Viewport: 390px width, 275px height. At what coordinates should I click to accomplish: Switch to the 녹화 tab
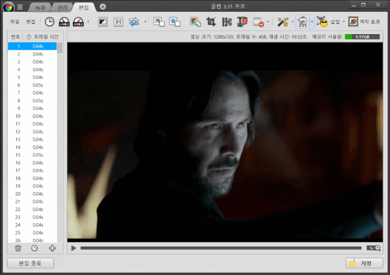[x=40, y=7]
